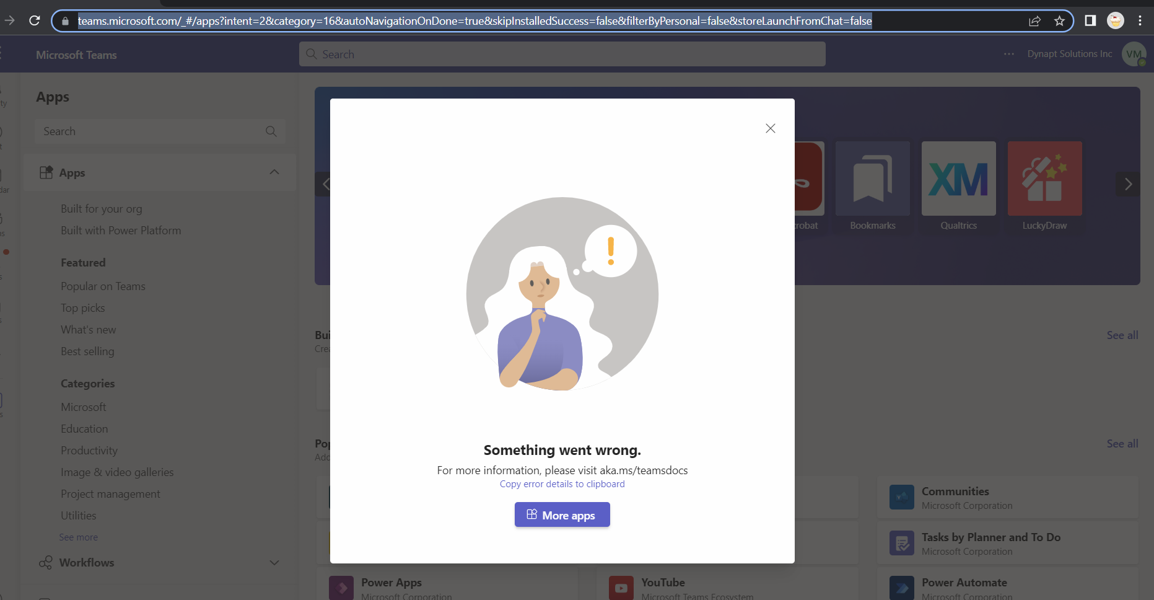Viewport: 1154px width, 600px height.
Task: Open Tasks by Planner and To Do icon
Action: pos(901,543)
